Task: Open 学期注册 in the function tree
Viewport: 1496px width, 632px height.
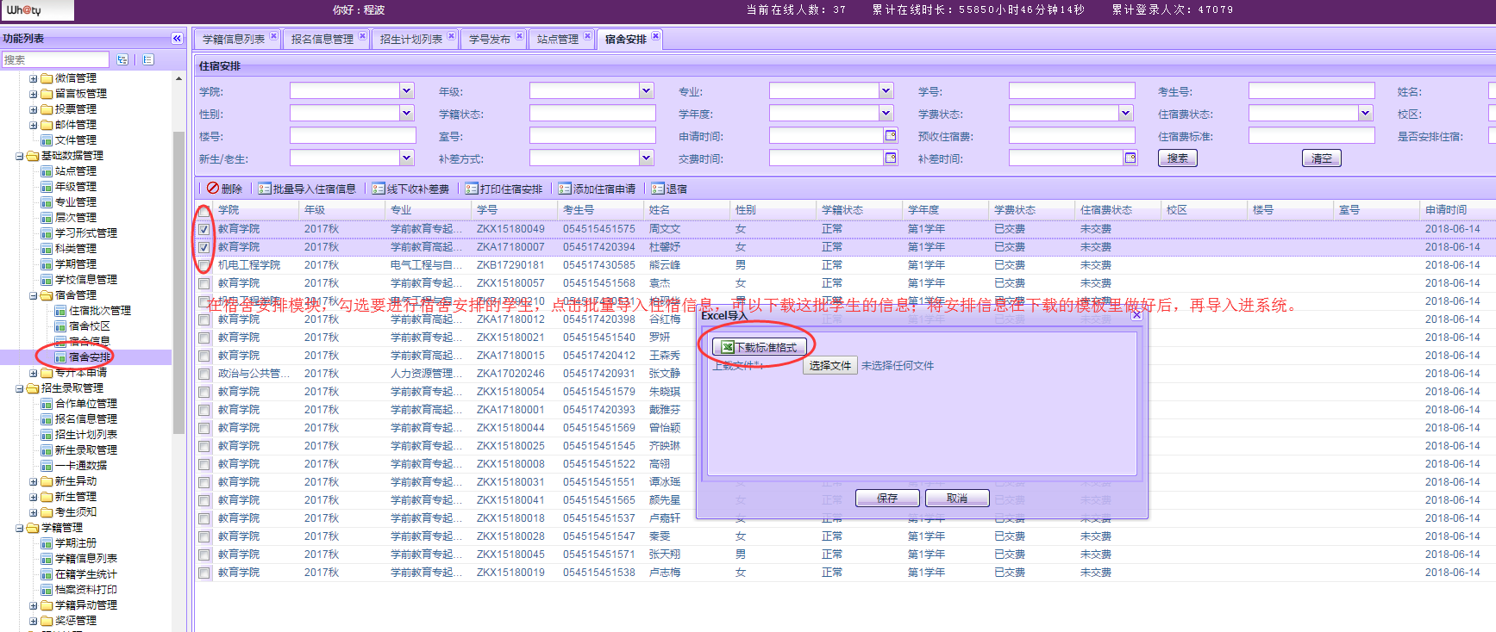Action: 76,543
